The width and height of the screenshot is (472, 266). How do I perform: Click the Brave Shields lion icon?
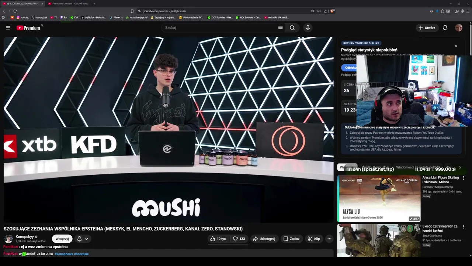332,11
